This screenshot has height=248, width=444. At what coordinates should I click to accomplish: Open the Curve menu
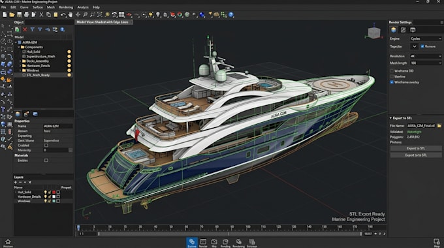(24, 7)
